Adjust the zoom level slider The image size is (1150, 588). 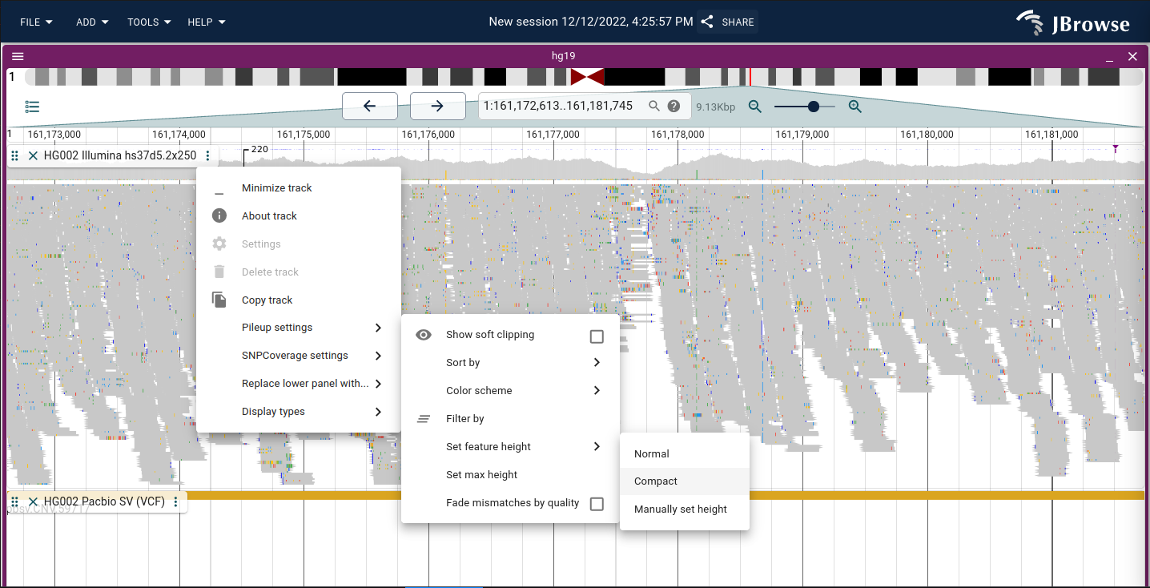pos(805,106)
